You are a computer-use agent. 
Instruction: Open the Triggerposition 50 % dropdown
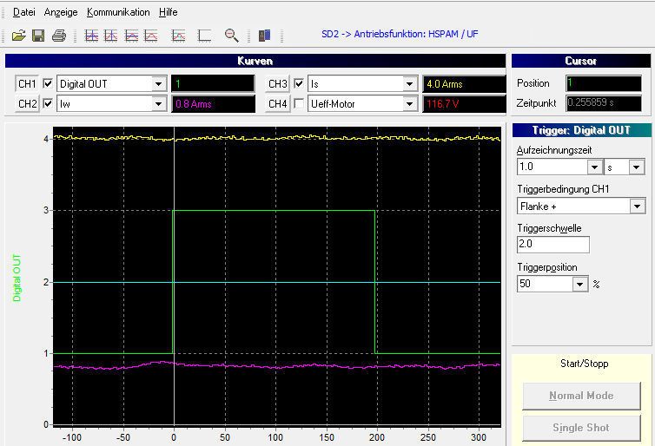click(x=579, y=284)
